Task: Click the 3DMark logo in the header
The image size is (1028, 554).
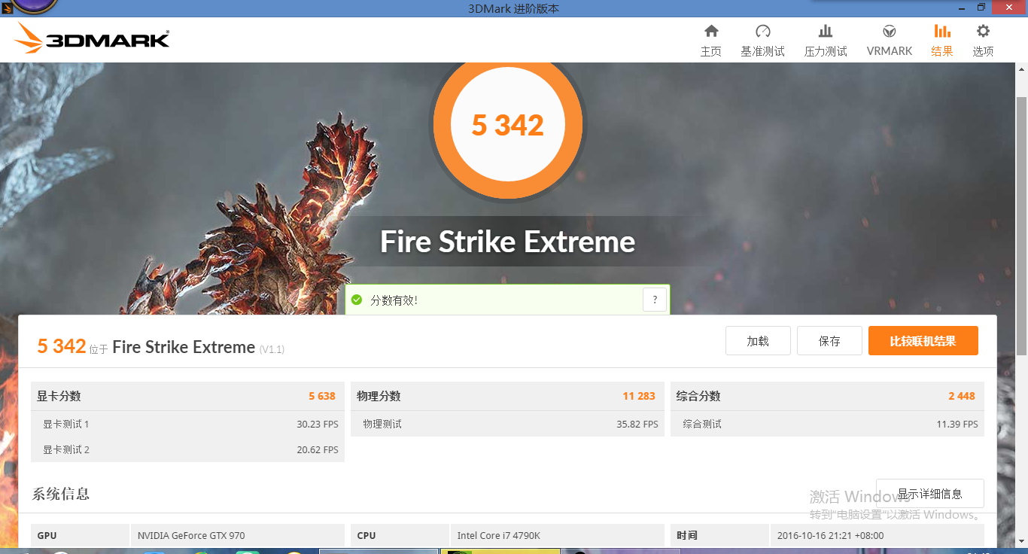Action: (x=92, y=38)
